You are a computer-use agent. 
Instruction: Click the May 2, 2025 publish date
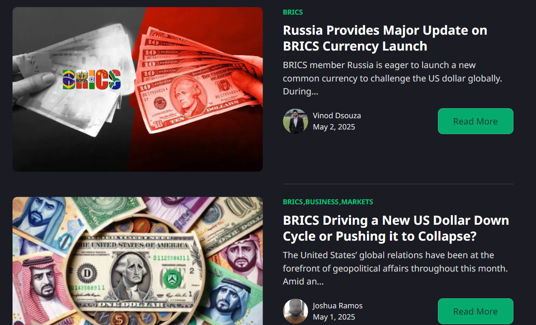click(x=334, y=127)
